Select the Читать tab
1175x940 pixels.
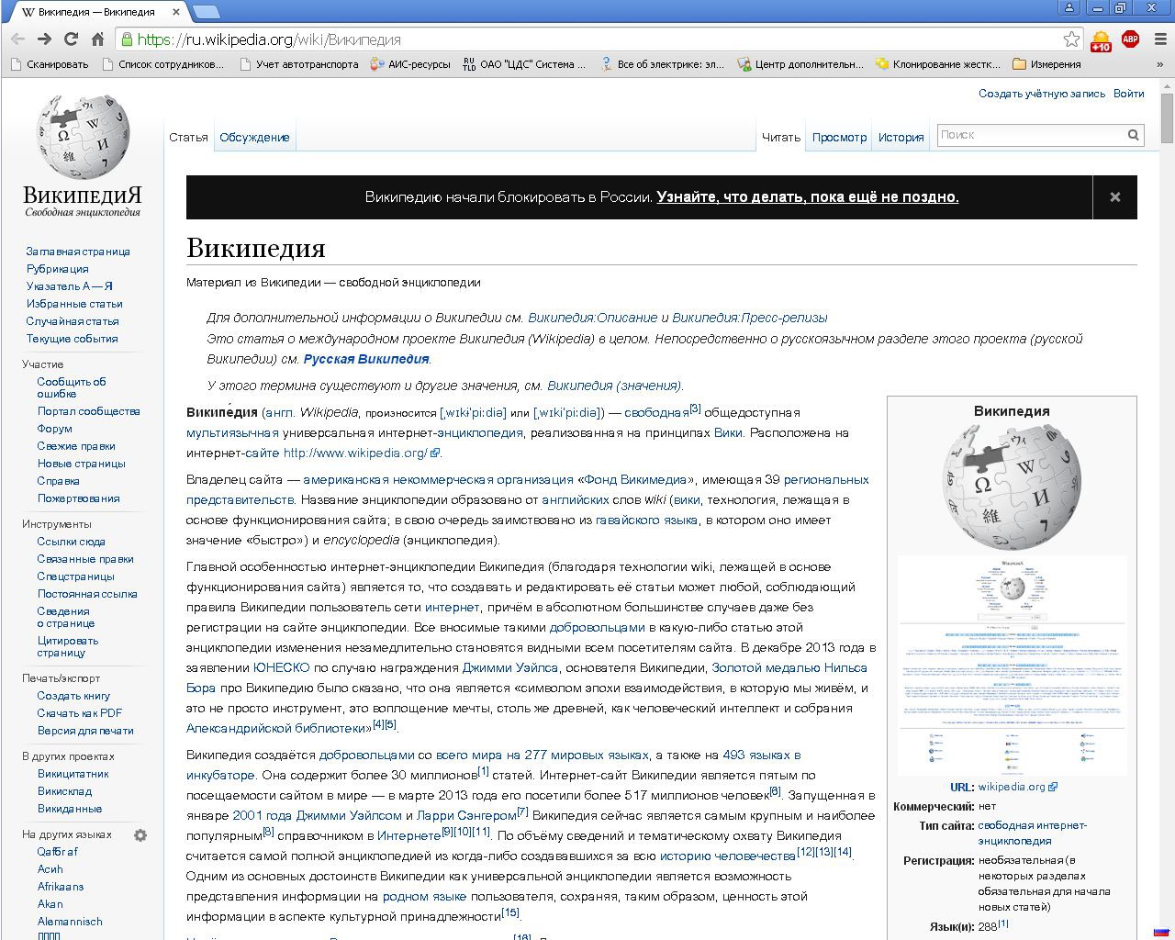781,137
